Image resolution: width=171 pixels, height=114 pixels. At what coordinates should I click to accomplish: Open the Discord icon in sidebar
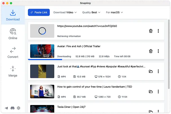12,108
